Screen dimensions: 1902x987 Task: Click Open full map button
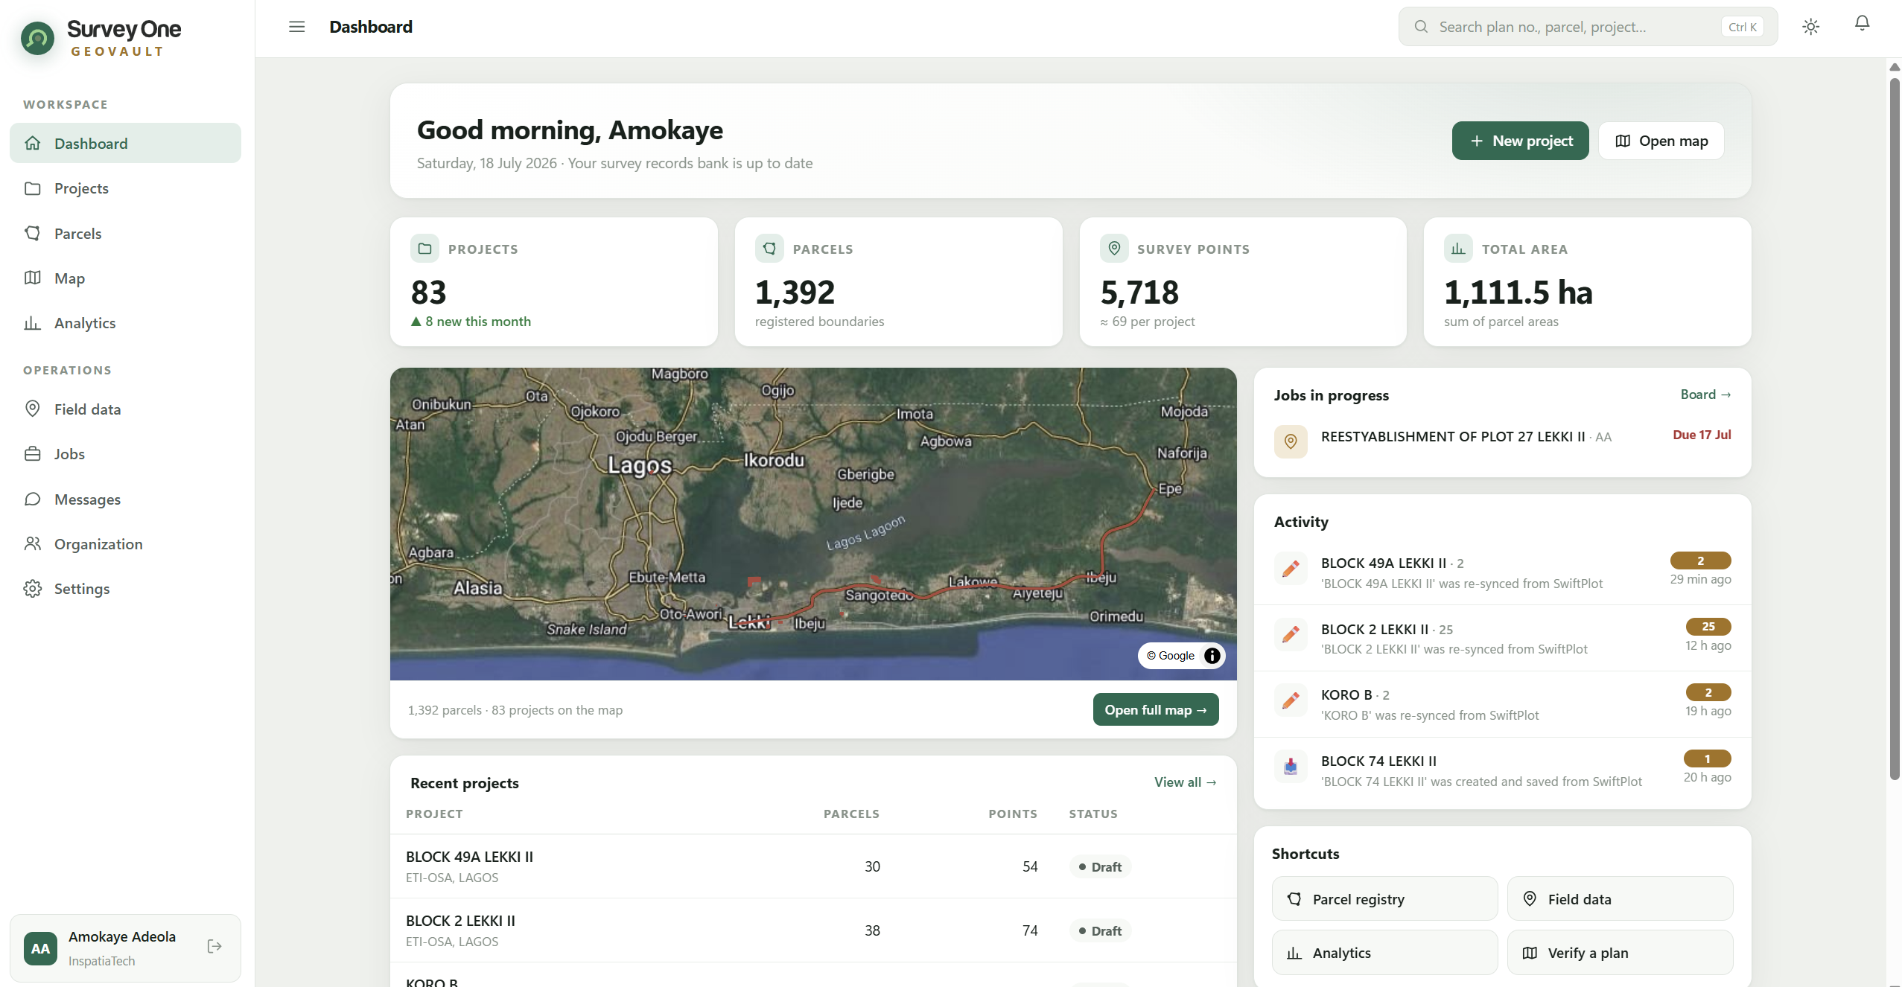coord(1155,709)
